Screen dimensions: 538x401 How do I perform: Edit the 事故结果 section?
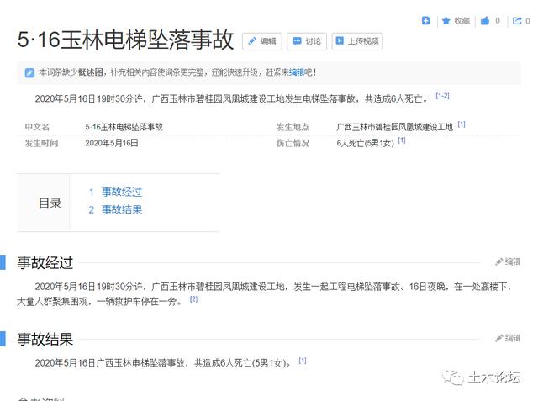pos(508,339)
